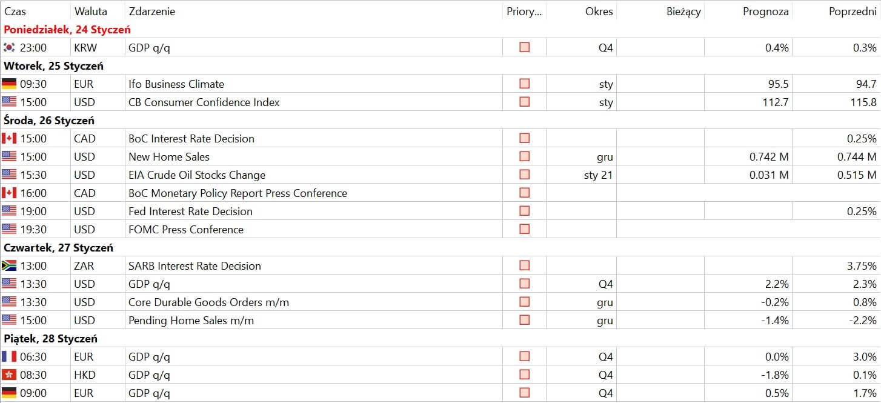Click the US flag beside EIA Crude Oil Stocks

(x=9, y=175)
